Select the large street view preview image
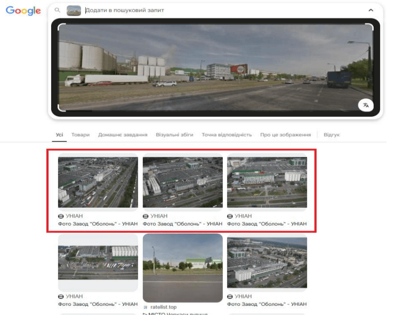The width and height of the screenshot is (393, 317). pos(215,67)
